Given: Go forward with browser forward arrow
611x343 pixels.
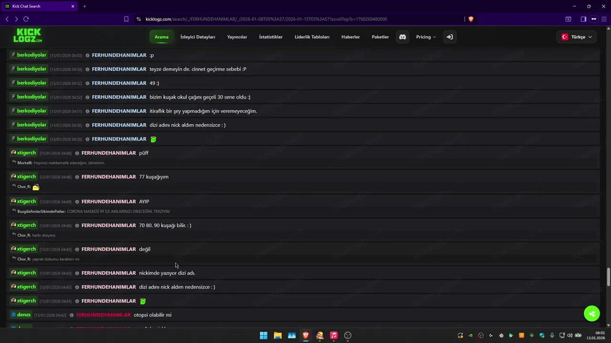Looking at the screenshot, I should 16,19.
